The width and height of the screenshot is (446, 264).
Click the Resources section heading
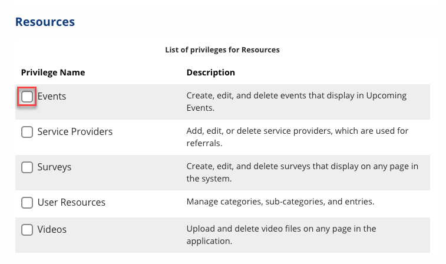point(45,22)
